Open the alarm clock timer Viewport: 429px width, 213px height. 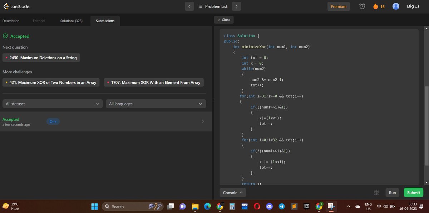click(x=362, y=6)
